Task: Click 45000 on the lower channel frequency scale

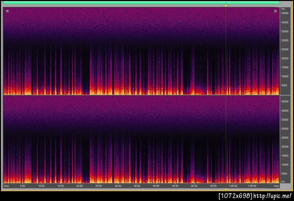Action: [x=285, y=101]
